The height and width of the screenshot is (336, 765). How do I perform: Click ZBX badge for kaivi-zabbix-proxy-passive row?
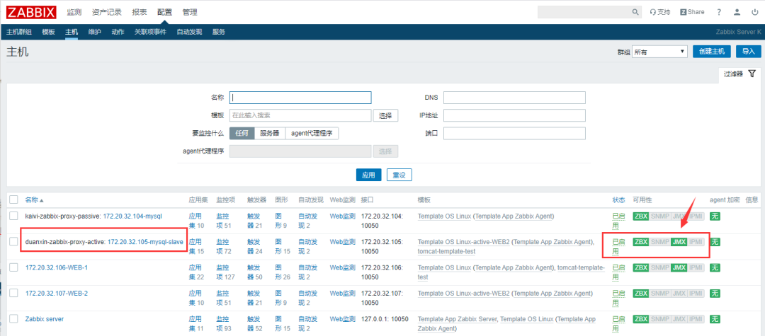tap(640, 216)
